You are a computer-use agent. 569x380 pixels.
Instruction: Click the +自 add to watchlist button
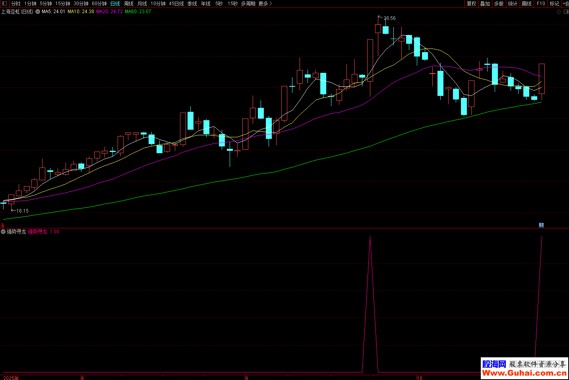click(565, 4)
